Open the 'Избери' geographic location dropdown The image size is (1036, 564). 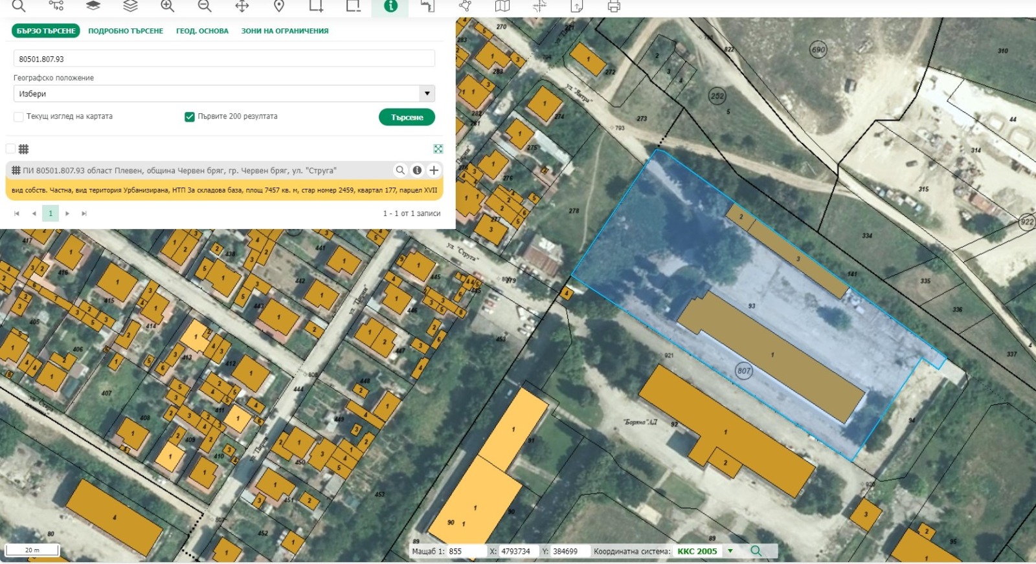click(x=224, y=94)
